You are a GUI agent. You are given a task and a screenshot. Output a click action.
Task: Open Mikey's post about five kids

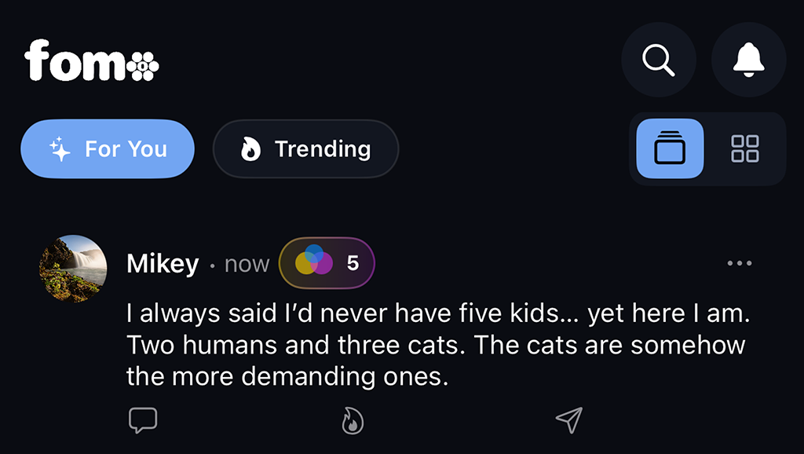click(x=436, y=346)
